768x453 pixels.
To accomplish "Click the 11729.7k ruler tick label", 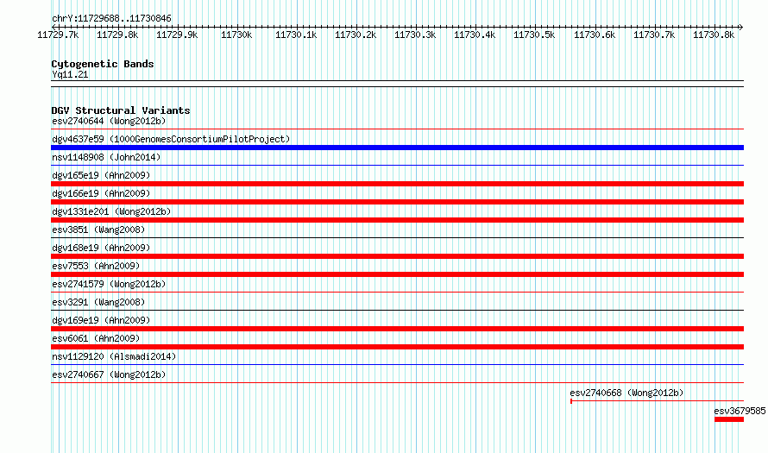I will (x=58, y=35).
